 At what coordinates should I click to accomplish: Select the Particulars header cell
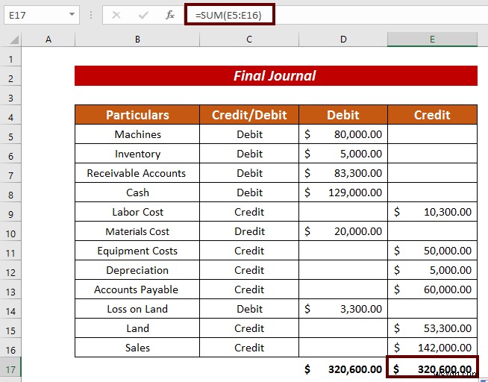[x=137, y=115]
